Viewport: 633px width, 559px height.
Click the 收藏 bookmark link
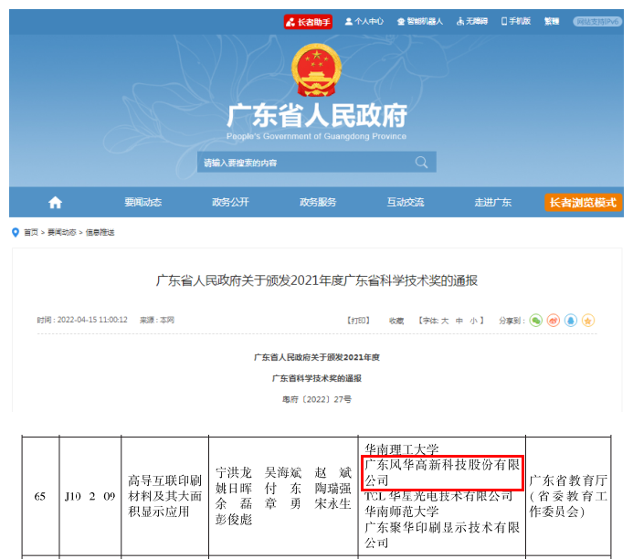click(x=396, y=321)
